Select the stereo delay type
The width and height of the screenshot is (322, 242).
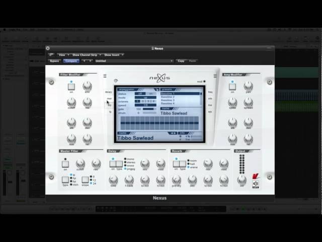pyautogui.click(x=130, y=162)
